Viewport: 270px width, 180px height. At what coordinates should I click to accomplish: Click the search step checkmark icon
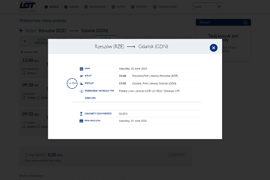pyautogui.click(x=46, y=7)
